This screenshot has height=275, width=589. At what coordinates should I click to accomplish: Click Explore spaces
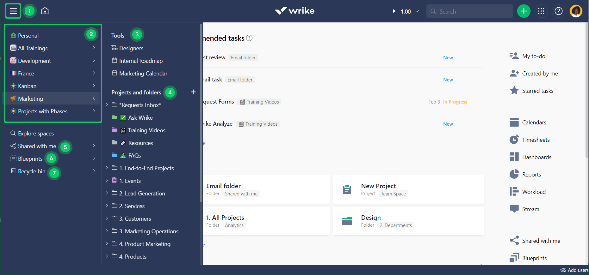(36, 133)
